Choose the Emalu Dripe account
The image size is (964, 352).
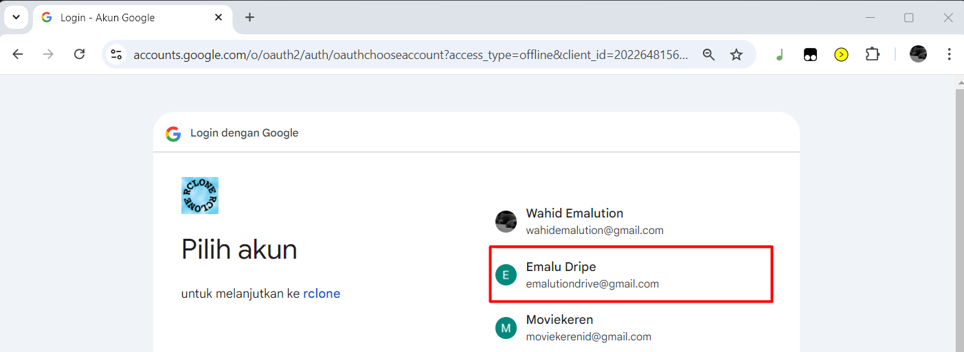tap(631, 274)
